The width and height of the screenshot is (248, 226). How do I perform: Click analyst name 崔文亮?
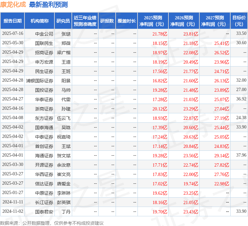(x=64, y=174)
